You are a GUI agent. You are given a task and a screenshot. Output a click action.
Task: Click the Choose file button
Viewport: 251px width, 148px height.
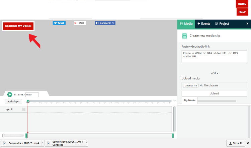190,85
